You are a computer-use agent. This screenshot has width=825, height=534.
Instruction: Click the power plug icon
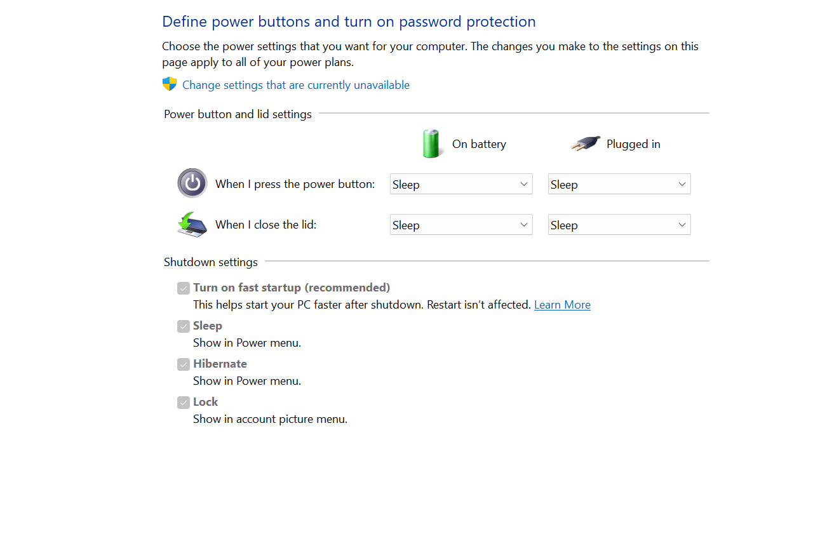585,144
